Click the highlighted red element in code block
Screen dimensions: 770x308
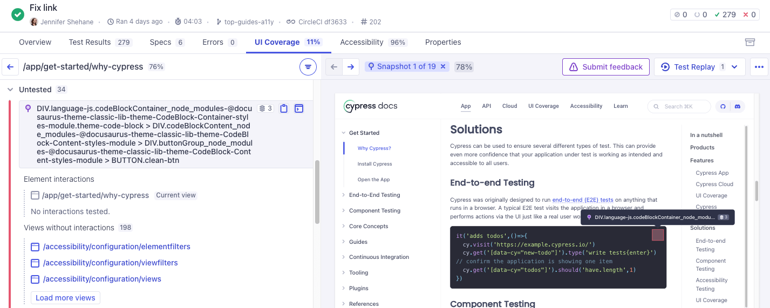point(657,235)
